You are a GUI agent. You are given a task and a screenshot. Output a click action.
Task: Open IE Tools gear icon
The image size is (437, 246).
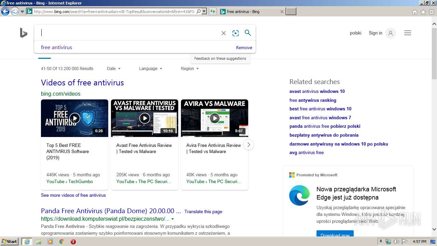(432, 12)
